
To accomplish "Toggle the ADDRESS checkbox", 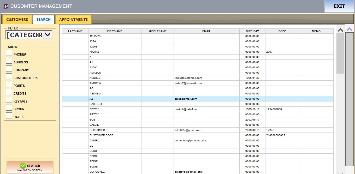I will point(9,61).
